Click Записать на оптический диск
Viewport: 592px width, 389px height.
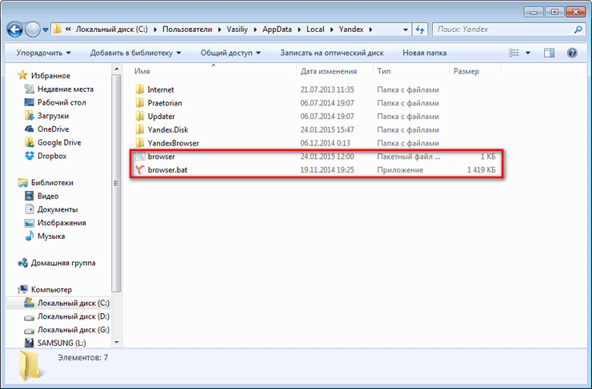pyautogui.click(x=332, y=53)
